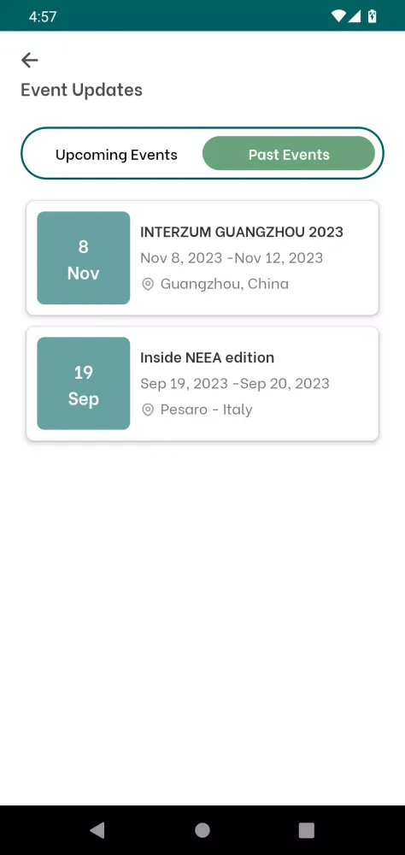Open the 8 Nov date tile
This screenshot has height=855, width=405.
(84, 258)
